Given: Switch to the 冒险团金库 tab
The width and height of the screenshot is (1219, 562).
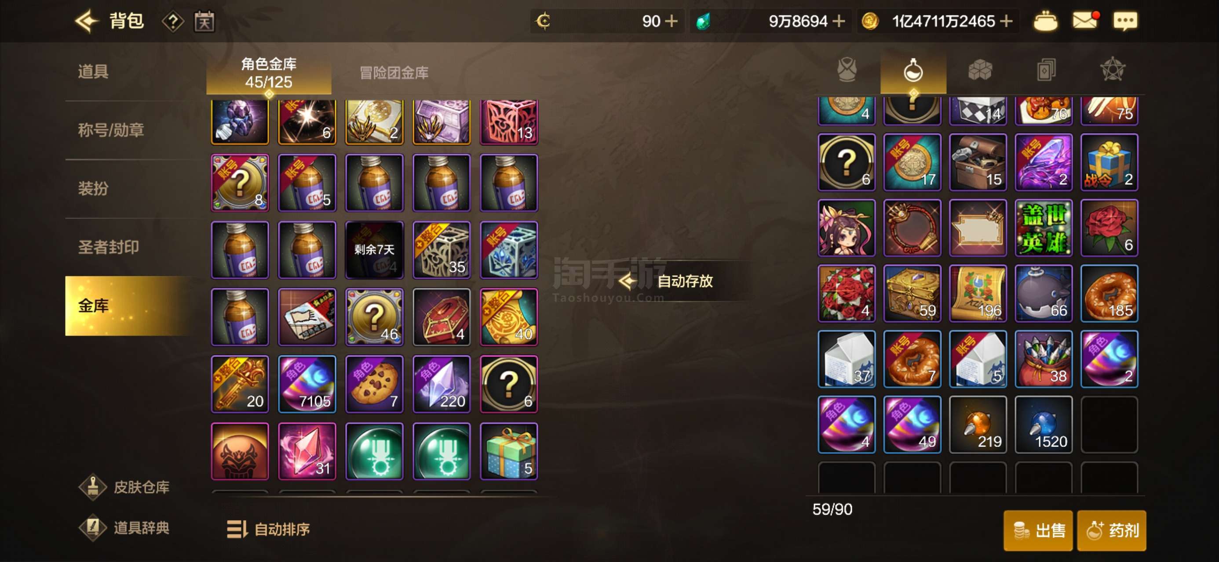Looking at the screenshot, I should pos(394,73).
